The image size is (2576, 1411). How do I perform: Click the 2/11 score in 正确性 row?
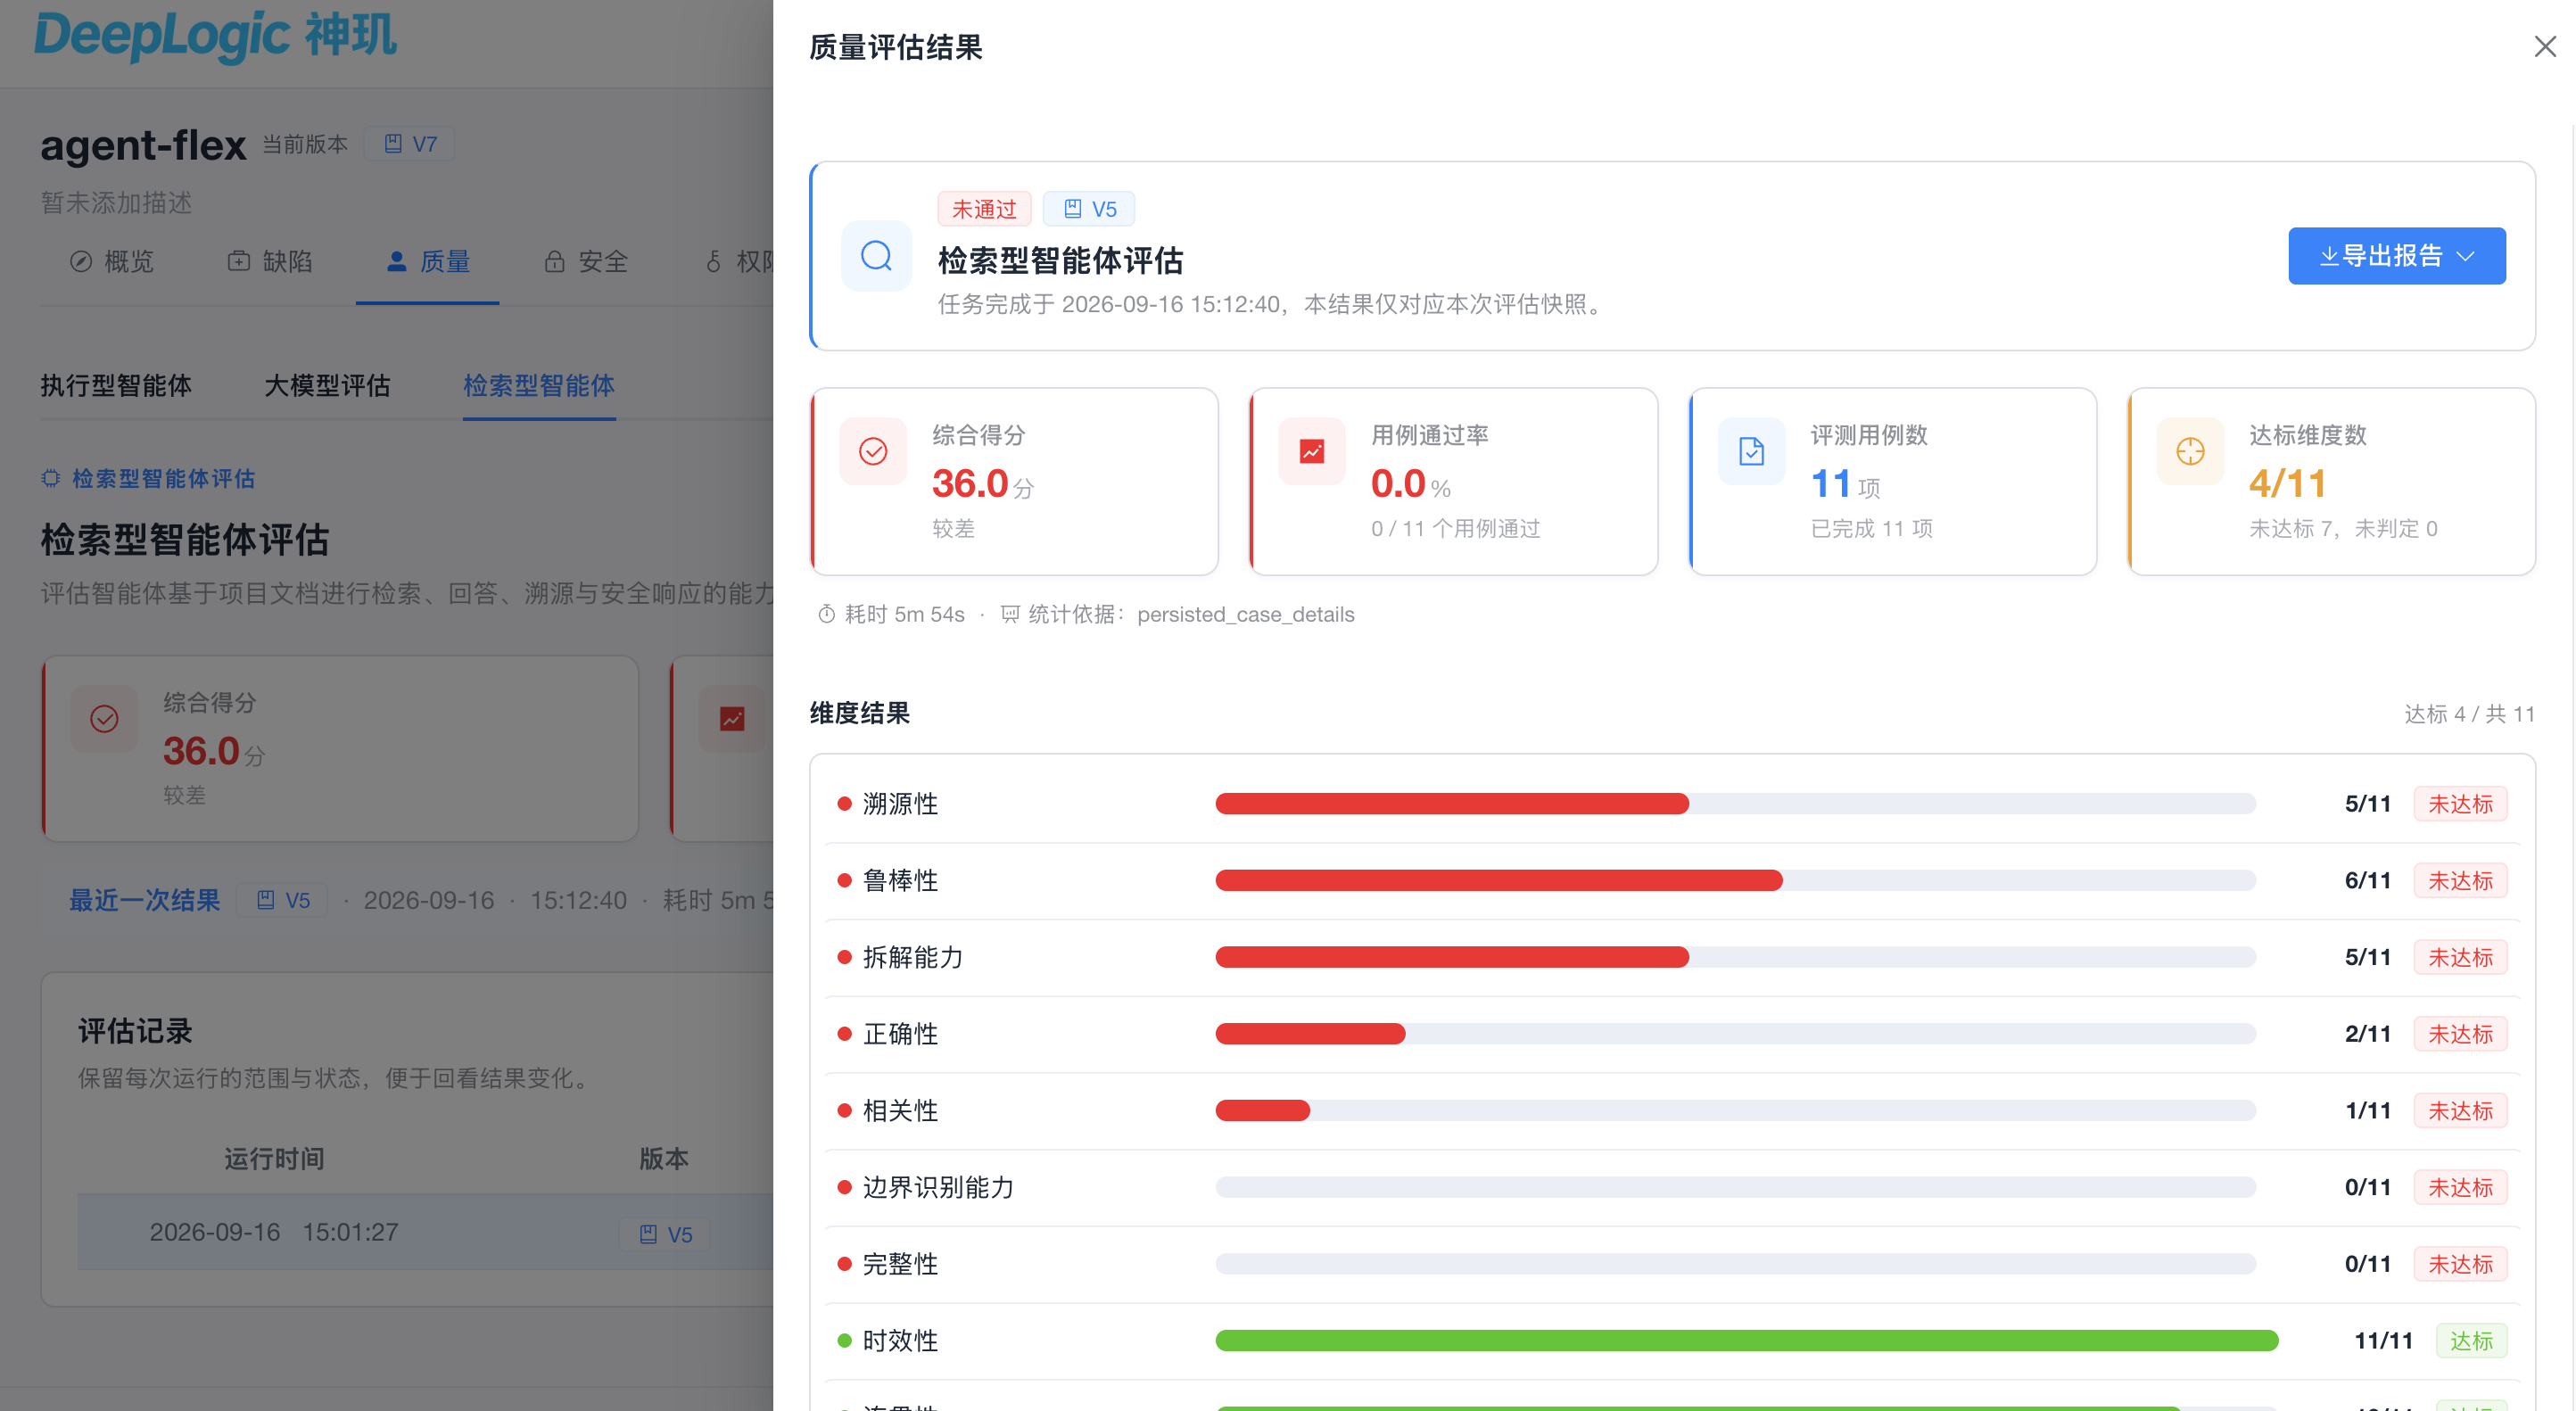[x=2367, y=1033]
